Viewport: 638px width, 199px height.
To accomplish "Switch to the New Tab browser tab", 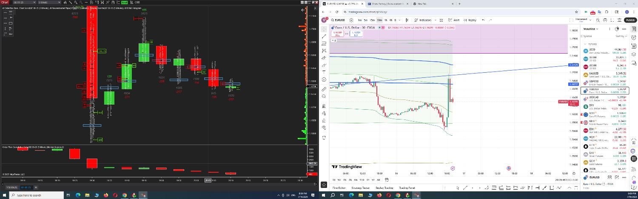I will [433, 4].
